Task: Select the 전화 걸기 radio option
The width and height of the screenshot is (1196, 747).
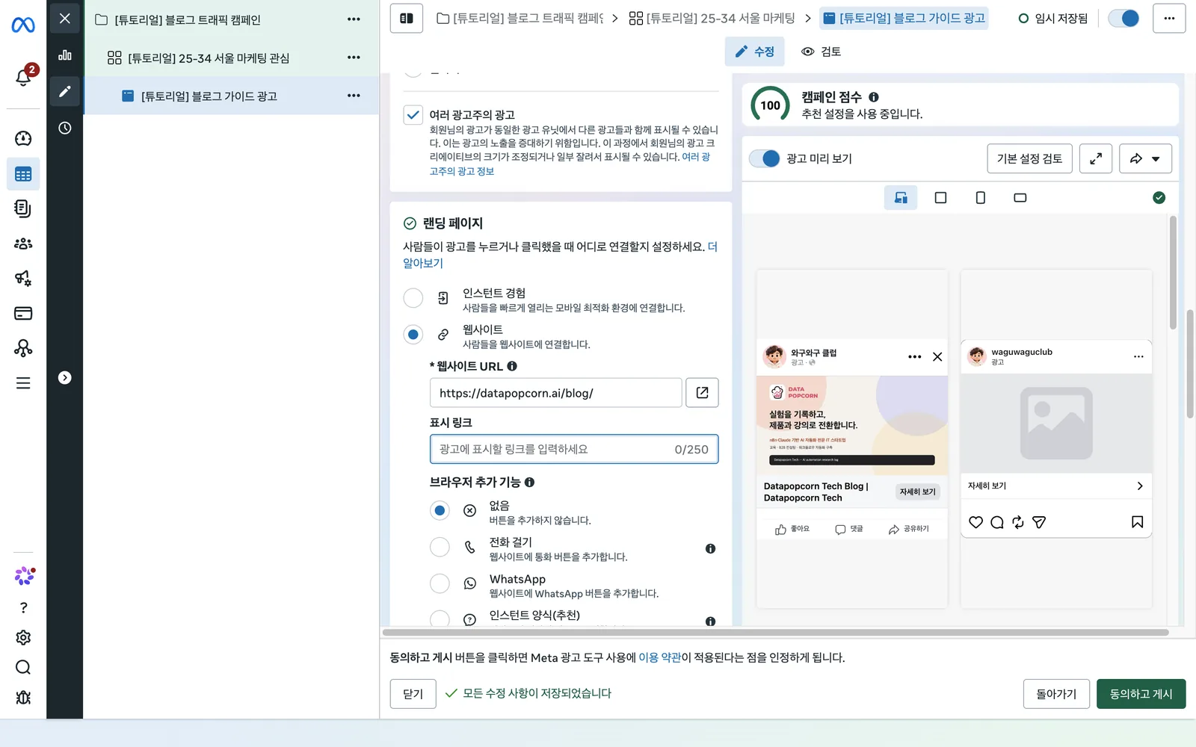Action: click(440, 548)
